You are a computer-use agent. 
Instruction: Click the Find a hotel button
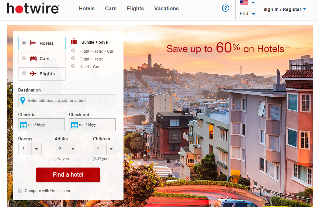(68, 175)
